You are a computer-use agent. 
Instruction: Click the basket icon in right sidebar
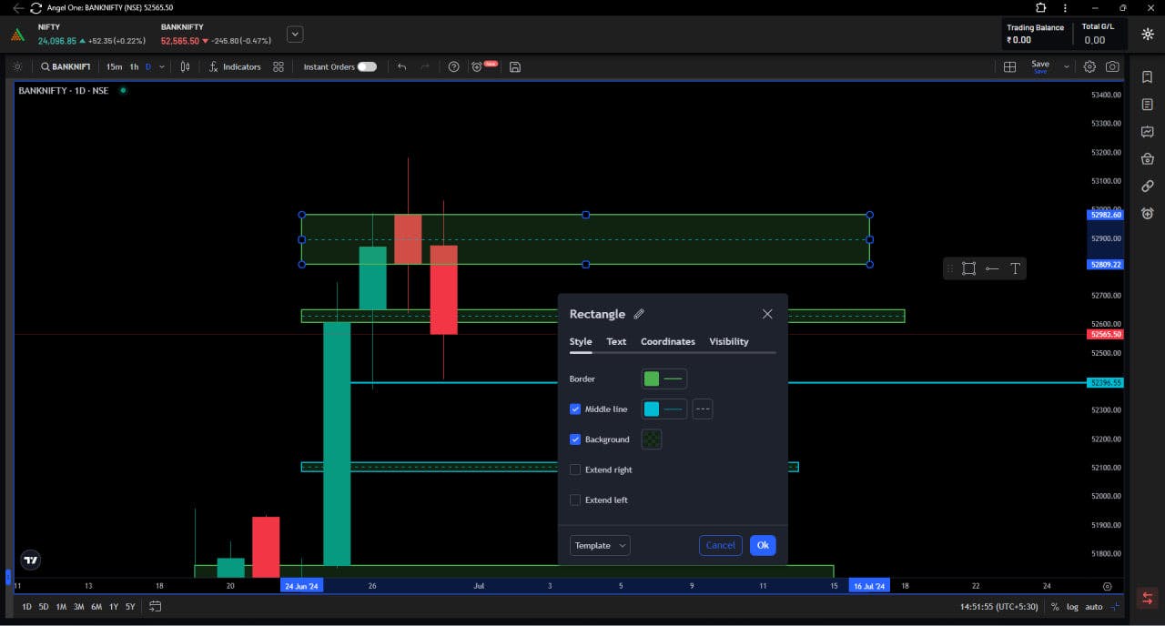point(1148,159)
